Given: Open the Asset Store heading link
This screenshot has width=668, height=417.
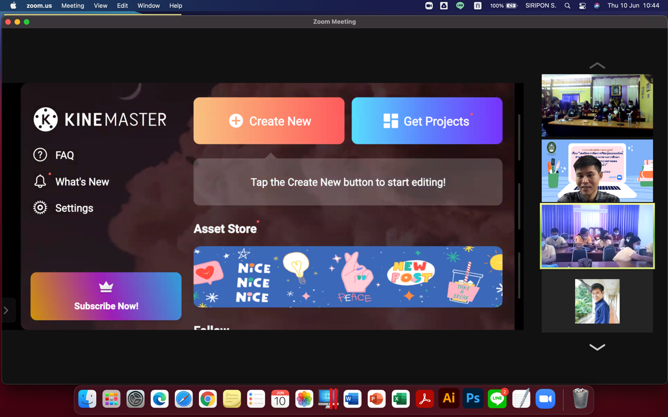Looking at the screenshot, I should point(225,229).
